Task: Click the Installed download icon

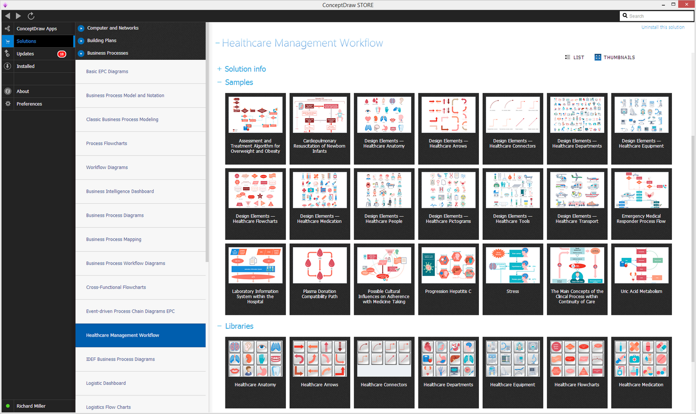Action: point(7,66)
